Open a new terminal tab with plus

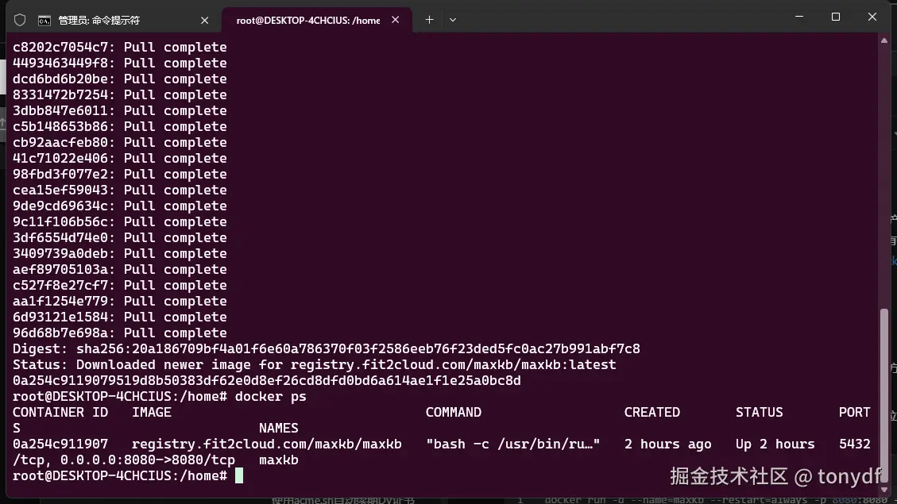429,20
